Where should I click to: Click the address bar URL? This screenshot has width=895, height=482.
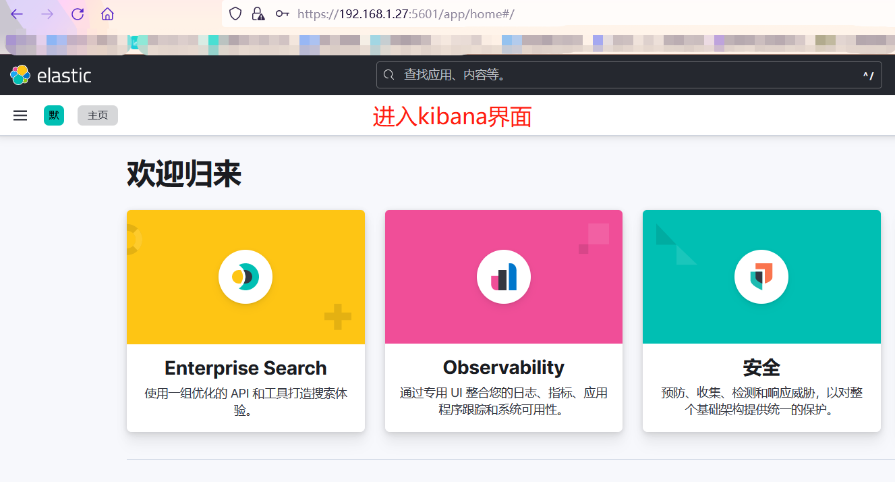[x=406, y=14]
